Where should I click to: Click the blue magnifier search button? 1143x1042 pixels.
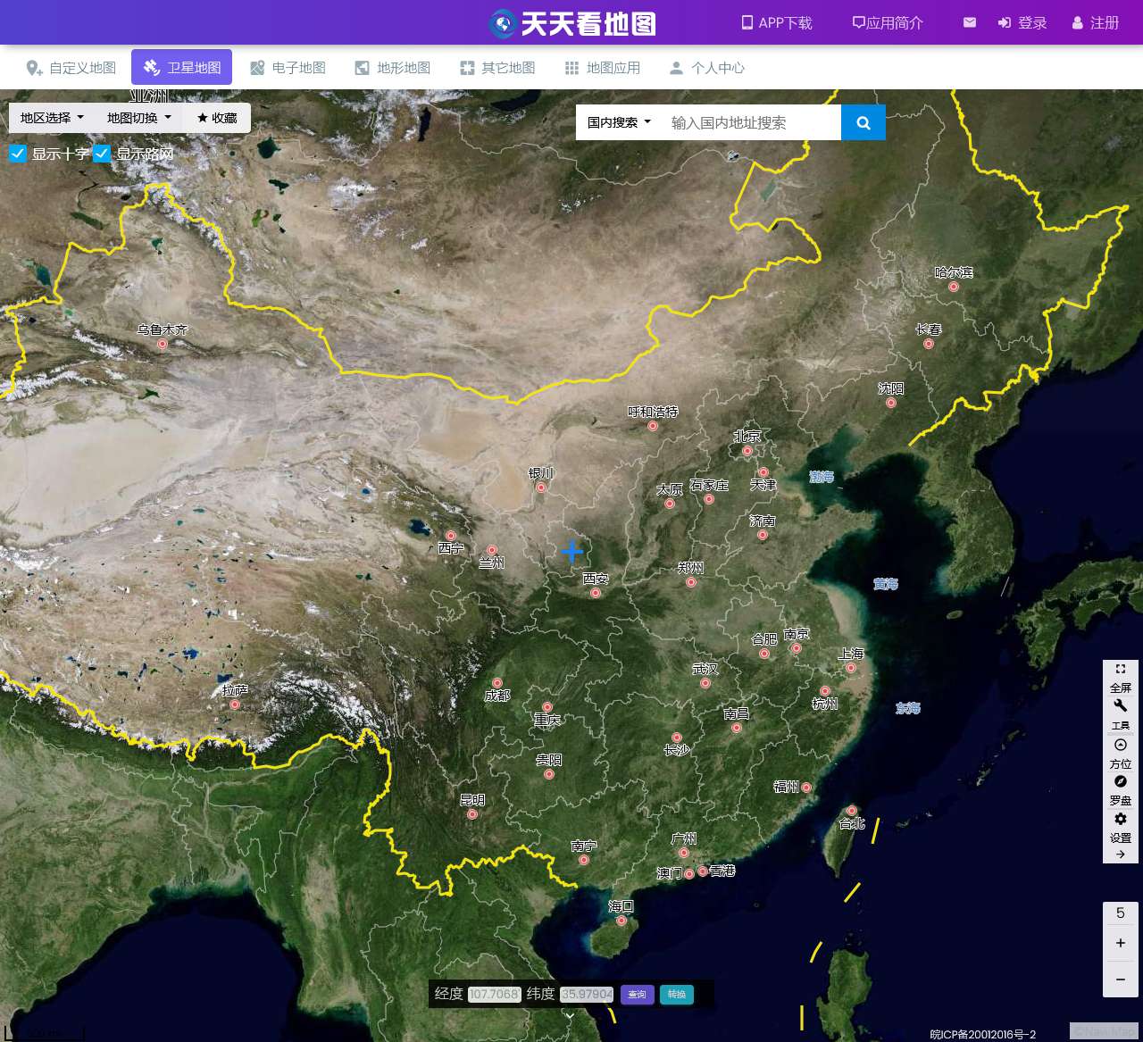(x=864, y=122)
